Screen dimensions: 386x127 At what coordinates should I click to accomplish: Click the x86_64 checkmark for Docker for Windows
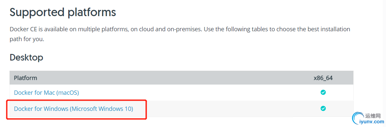point(323,108)
